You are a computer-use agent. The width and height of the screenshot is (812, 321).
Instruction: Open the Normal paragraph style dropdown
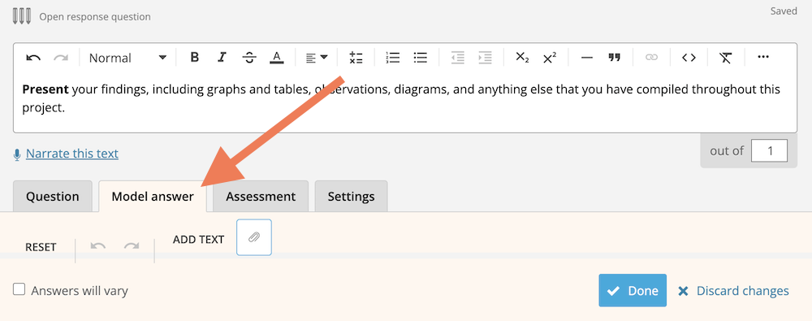coord(127,58)
